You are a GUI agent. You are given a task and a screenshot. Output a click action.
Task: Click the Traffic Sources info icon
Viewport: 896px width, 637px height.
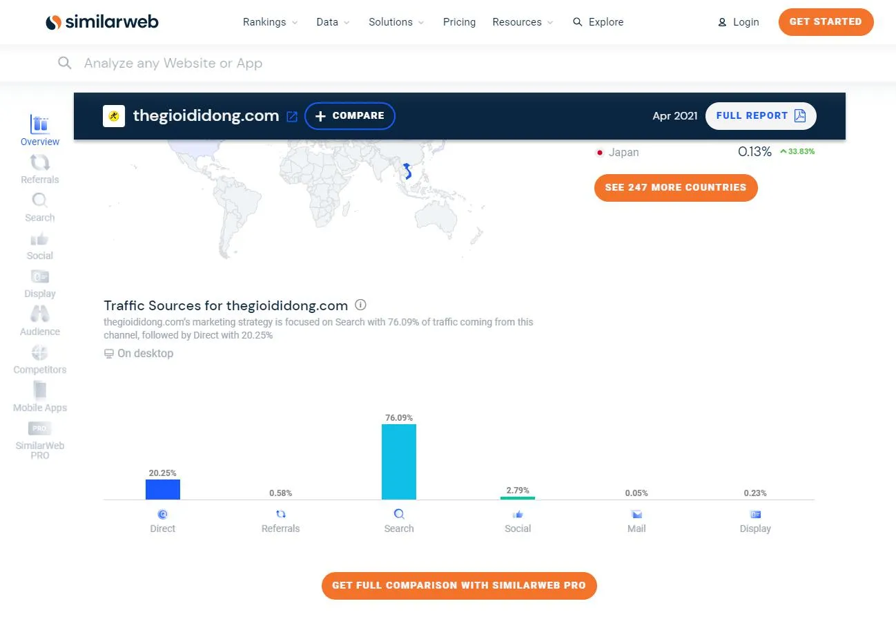click(x=360, y=305)
